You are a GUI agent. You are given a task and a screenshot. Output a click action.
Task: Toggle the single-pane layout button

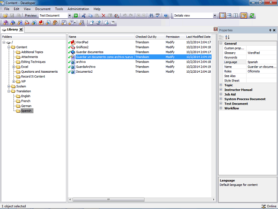(222, 16)
